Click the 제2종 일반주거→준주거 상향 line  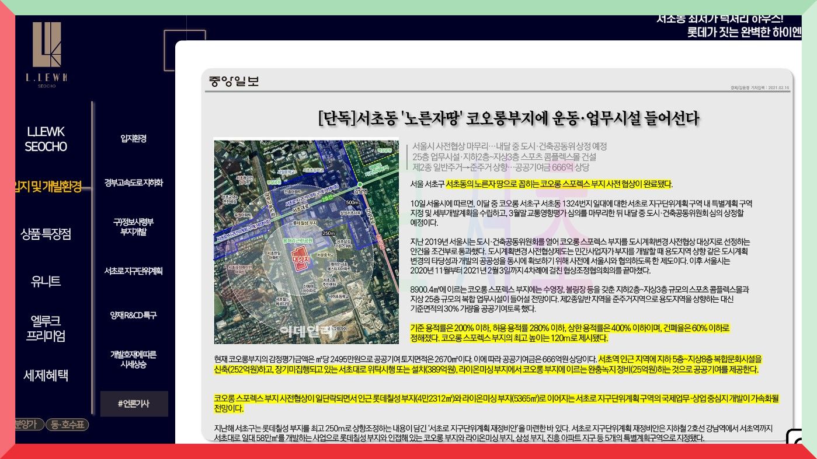tap(500, 168)
